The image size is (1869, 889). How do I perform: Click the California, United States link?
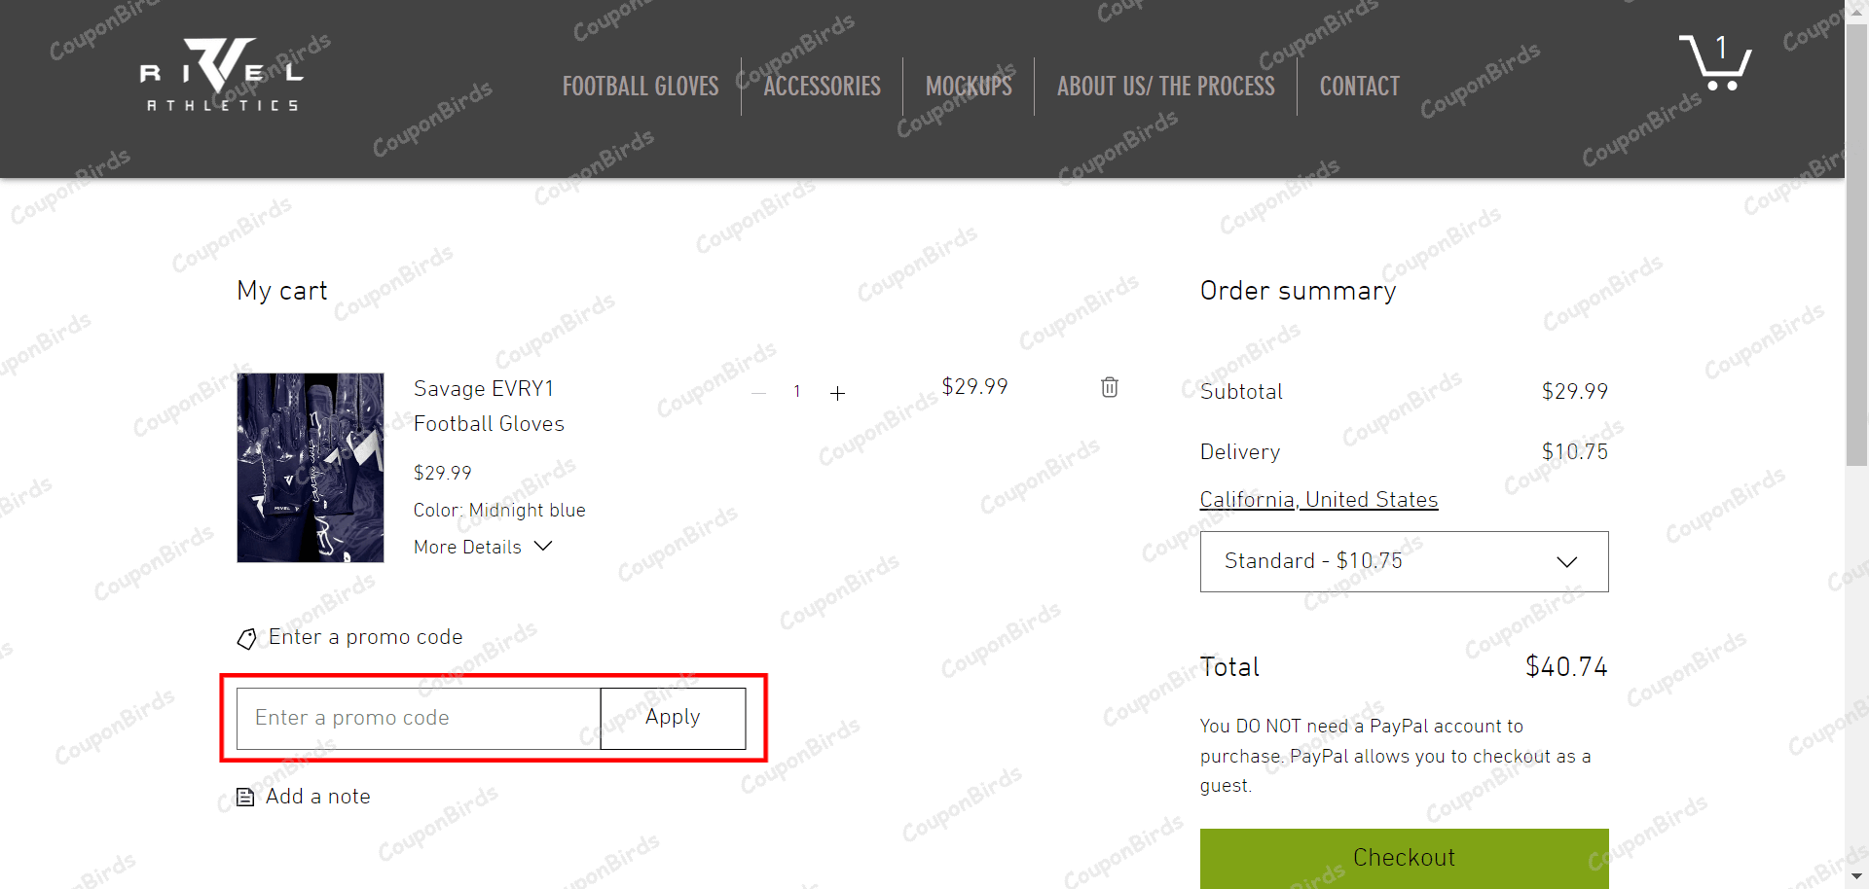[1318, 499]
